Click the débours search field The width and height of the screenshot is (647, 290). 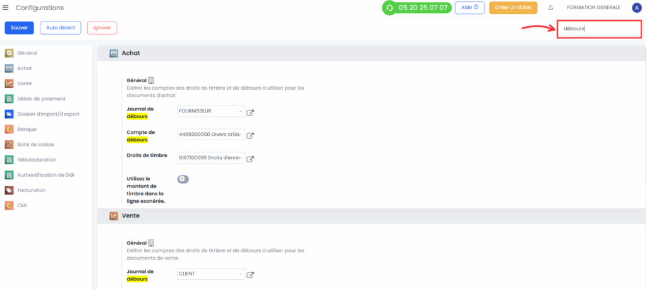click(x=599, y=29)
